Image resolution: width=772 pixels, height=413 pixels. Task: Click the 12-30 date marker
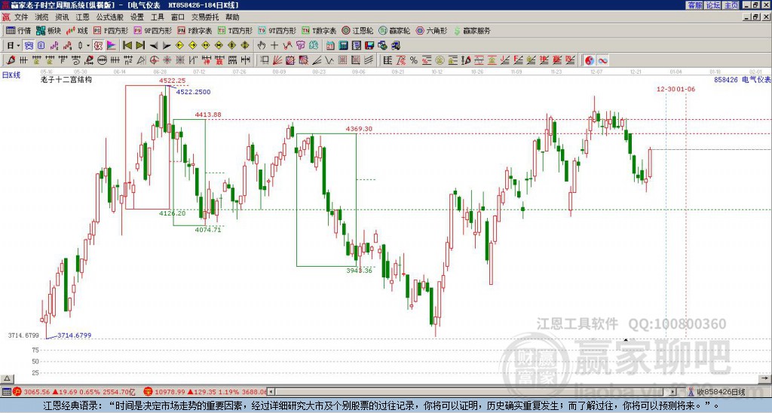pos(666,89)
